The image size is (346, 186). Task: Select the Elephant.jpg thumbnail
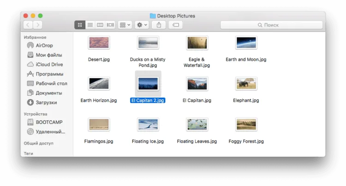[246, 84]
